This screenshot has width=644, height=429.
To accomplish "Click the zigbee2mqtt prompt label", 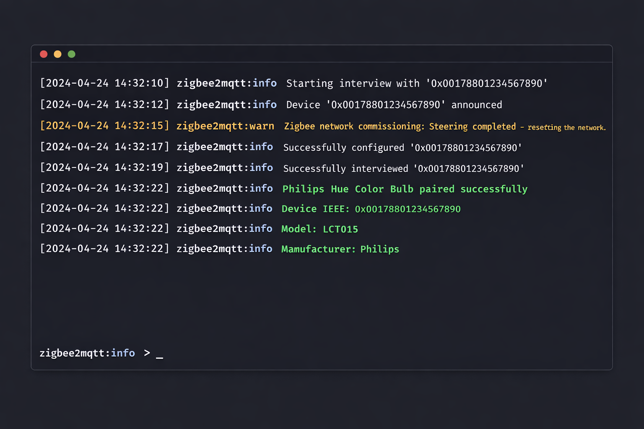I will [x=73, y=353].
